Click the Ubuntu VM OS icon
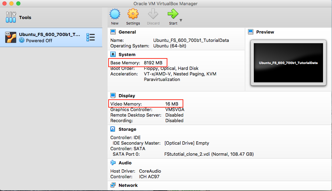332x191 pixels. tap(11, 37)
